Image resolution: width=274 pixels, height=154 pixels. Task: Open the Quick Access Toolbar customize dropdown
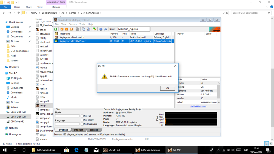(16, 2)
